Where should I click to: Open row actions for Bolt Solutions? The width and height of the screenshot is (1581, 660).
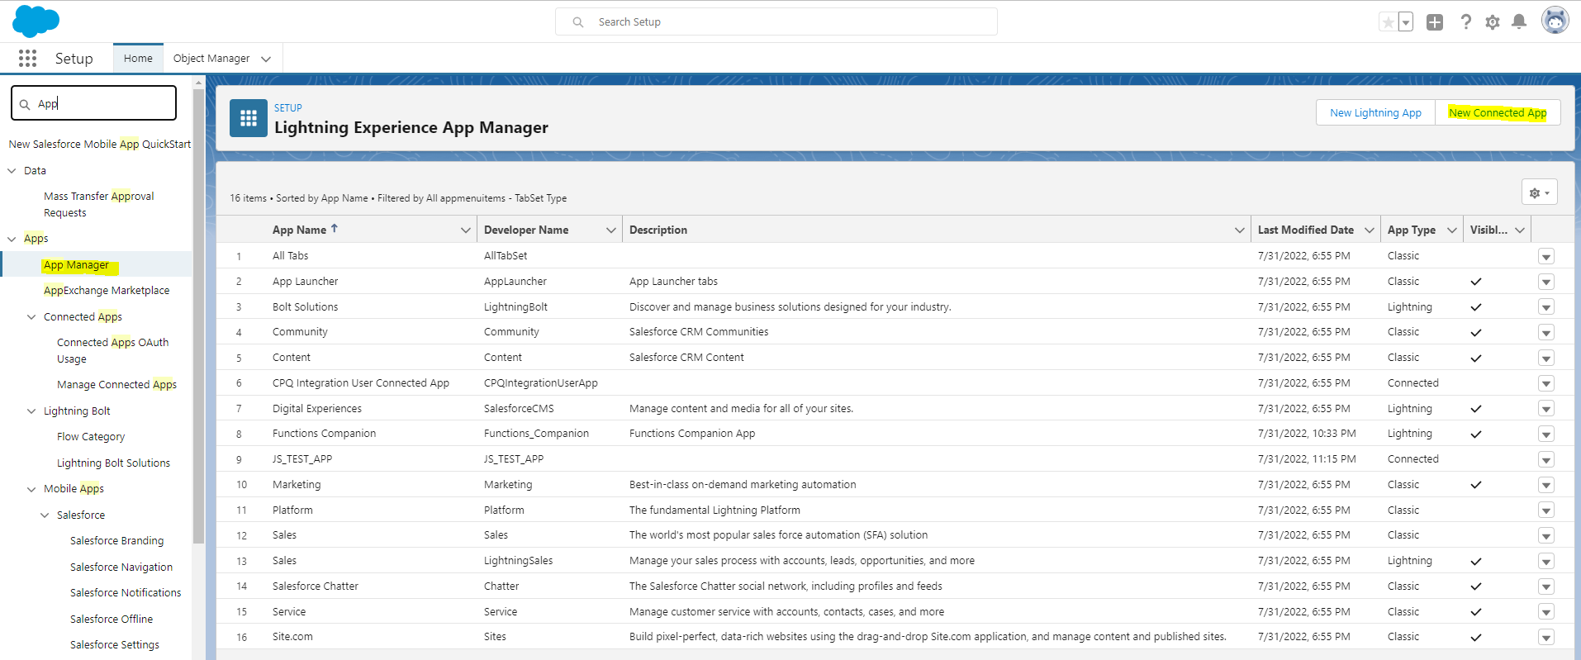(1546, 307)
